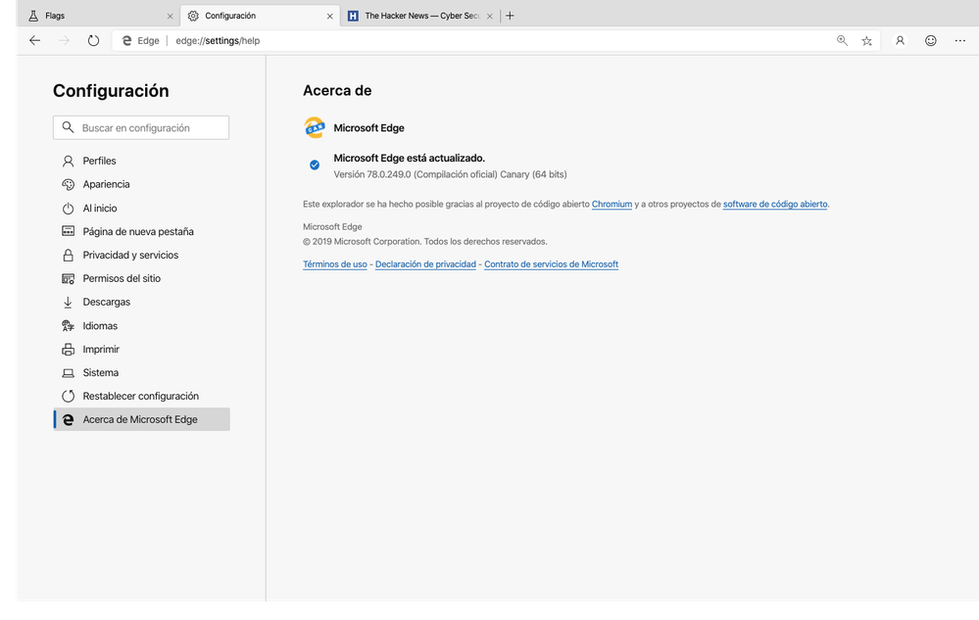Screen dimensions: 979x620
Task: Click the Versión 78.0.249.0 text
Action: click(450, 174)
